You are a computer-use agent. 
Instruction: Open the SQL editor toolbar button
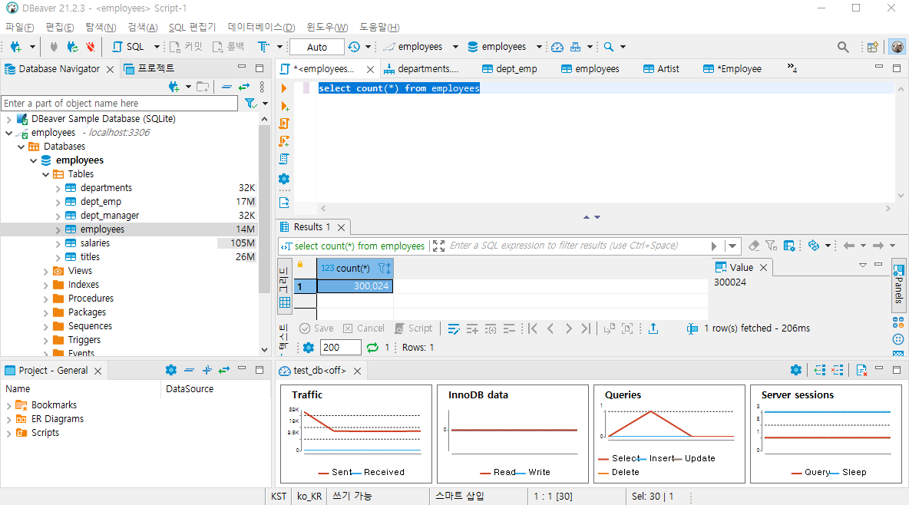[x=129, y=47]
